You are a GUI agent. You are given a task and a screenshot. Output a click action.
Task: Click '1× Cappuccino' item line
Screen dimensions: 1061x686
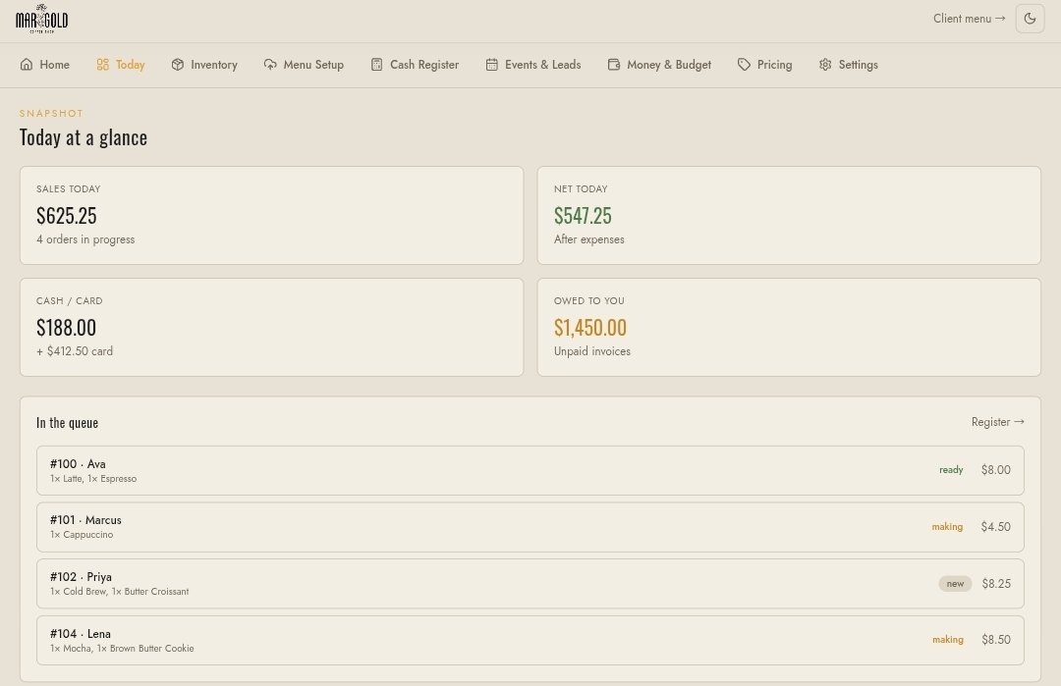click(x=82, y=535)
